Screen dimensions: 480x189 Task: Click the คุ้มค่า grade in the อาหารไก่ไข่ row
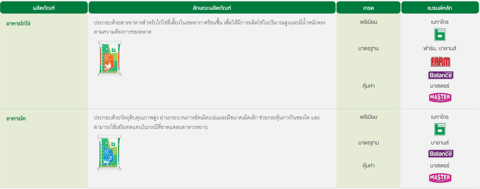tap(368, 86)
